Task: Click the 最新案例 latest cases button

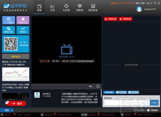Action: [x=16, y=56]
